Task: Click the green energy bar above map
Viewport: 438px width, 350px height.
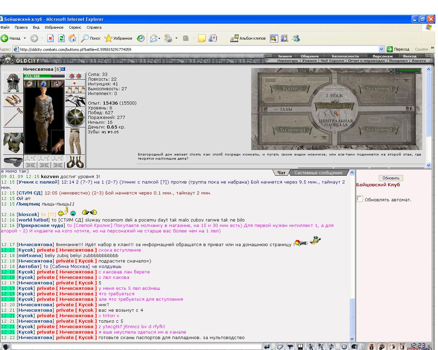Action: [x=409, y=71]
